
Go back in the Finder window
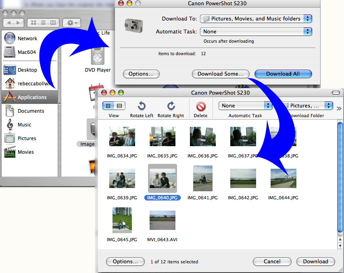tap(8, 23)
